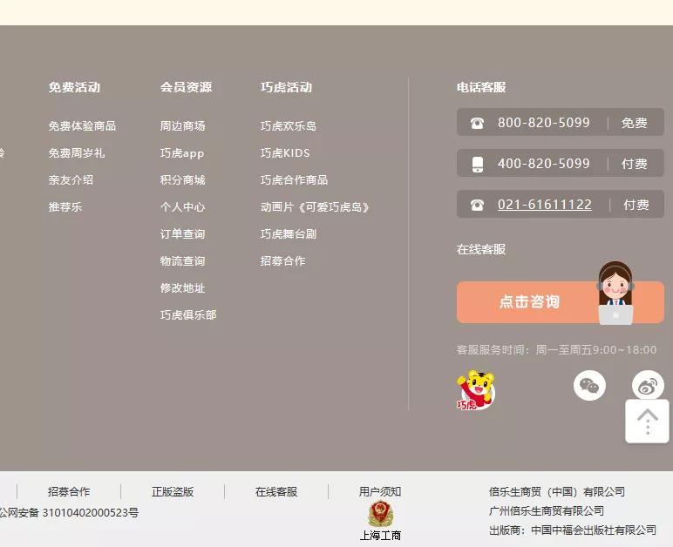Screen dimensions: 673x547
Task: Select 订单查询
Action: (x=182, y=234)
